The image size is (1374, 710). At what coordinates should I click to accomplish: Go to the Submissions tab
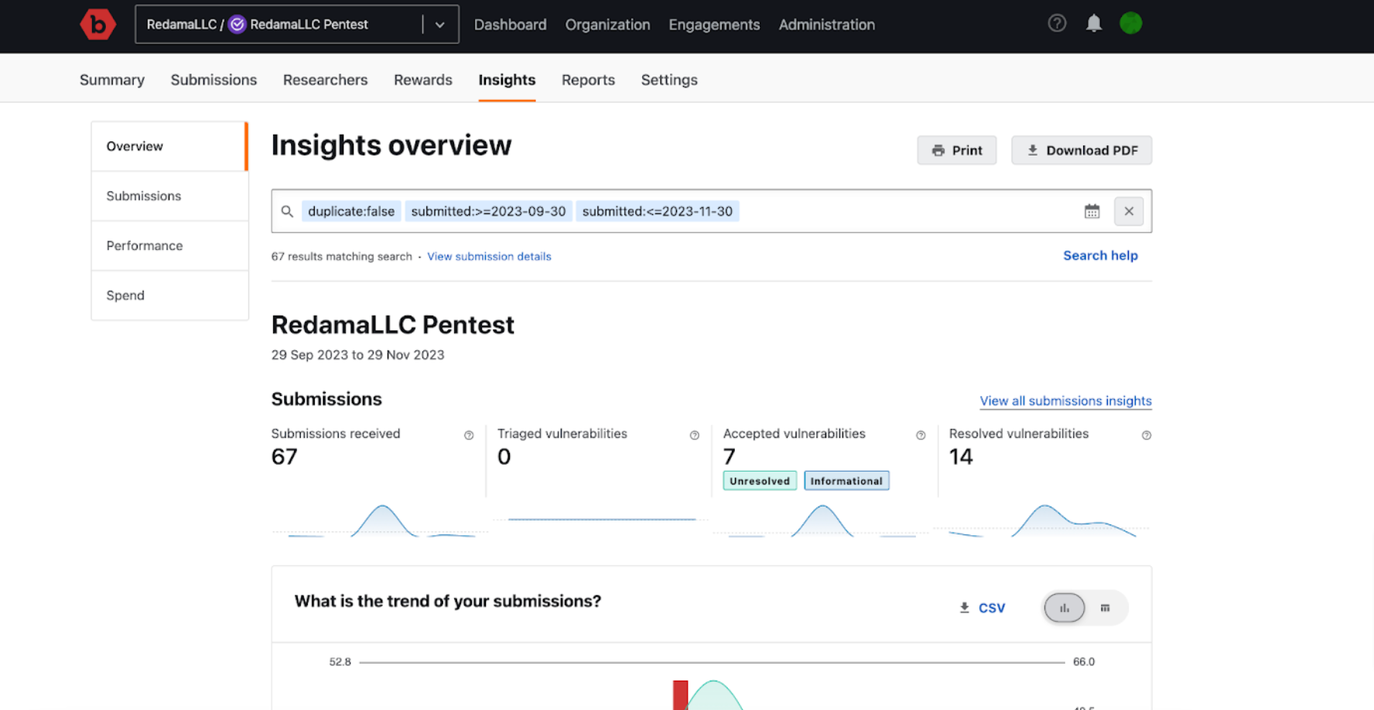coord(214,80)
